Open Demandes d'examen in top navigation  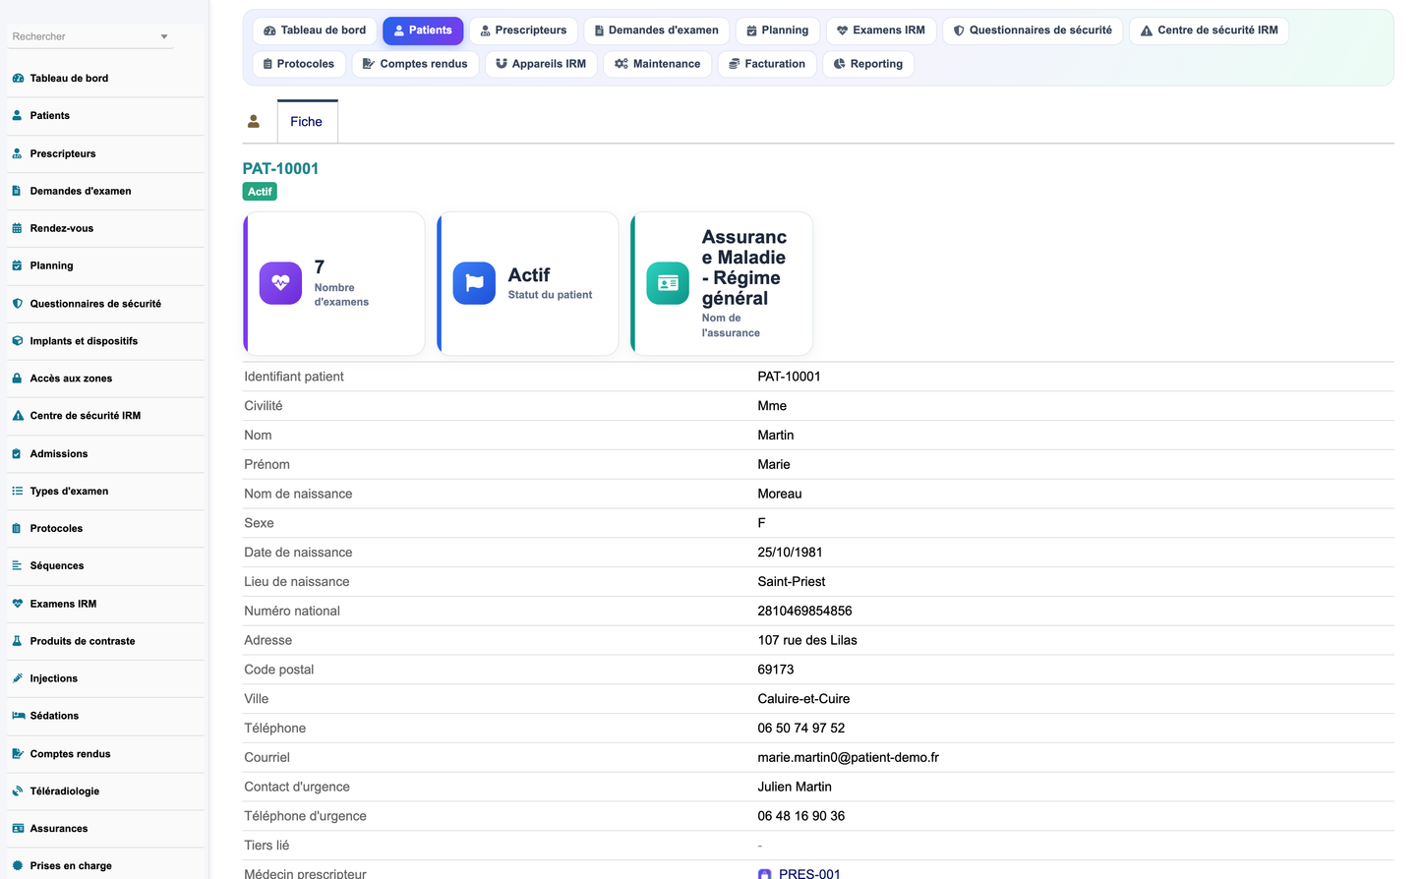657,30
